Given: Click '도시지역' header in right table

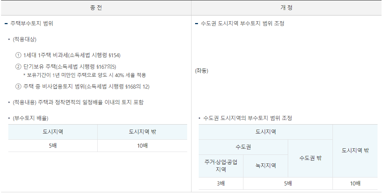Looking at the screenshot, I should pos(265,132).
